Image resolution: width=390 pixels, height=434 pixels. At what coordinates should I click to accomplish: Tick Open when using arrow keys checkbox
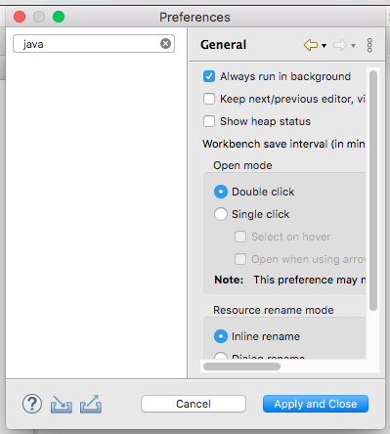coord(240,259)
